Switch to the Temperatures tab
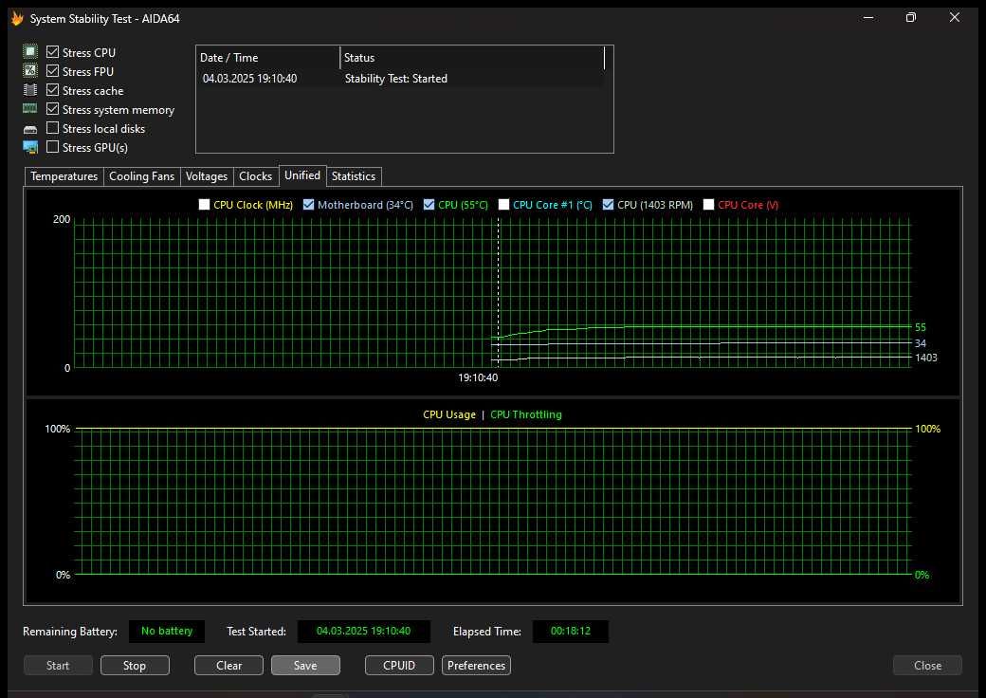The height and width of the screenshot is (698, 986). [x=64, y=176]
